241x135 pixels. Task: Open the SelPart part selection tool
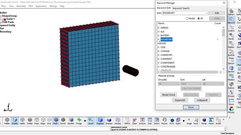231,12
